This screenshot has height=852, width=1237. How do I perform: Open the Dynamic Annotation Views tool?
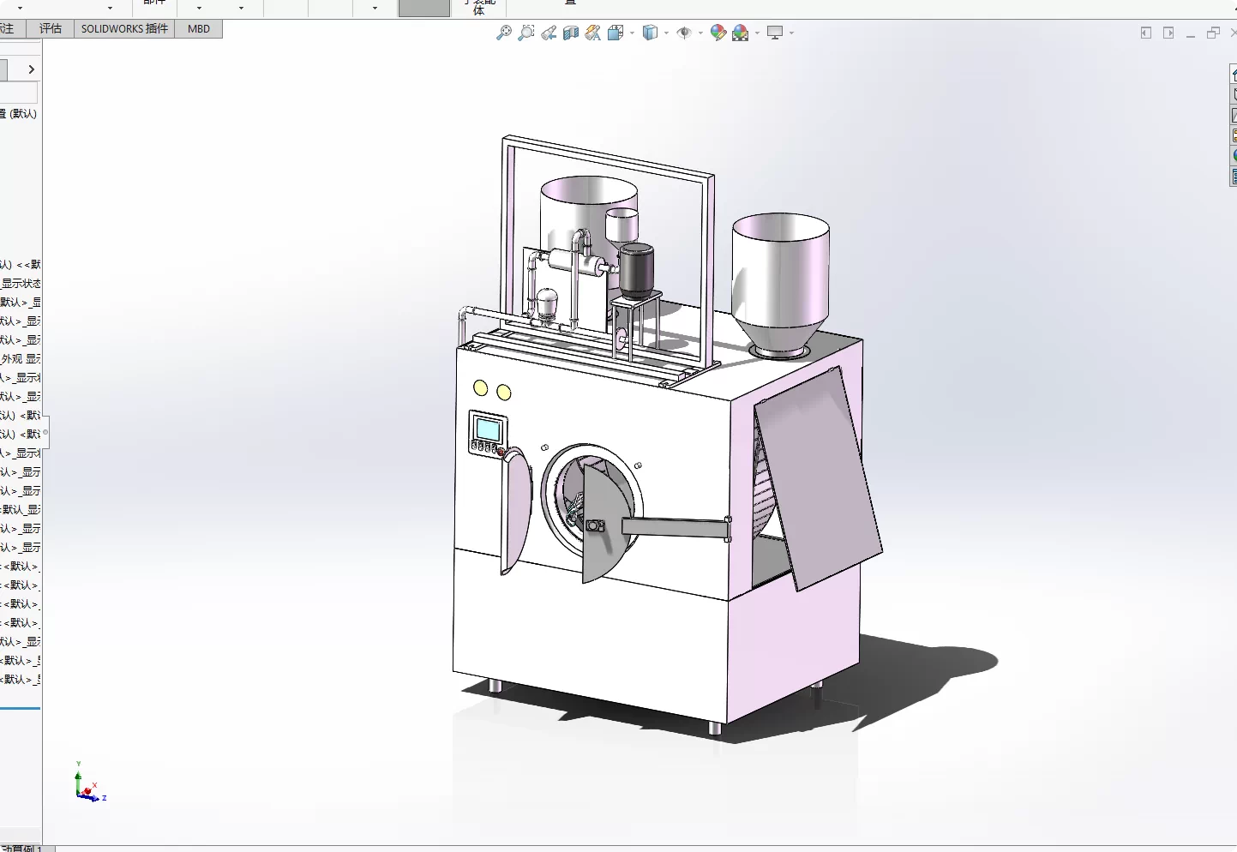593,33
